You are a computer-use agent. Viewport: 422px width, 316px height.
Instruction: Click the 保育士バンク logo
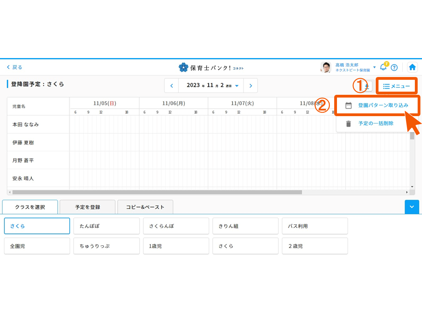point(211,68)
